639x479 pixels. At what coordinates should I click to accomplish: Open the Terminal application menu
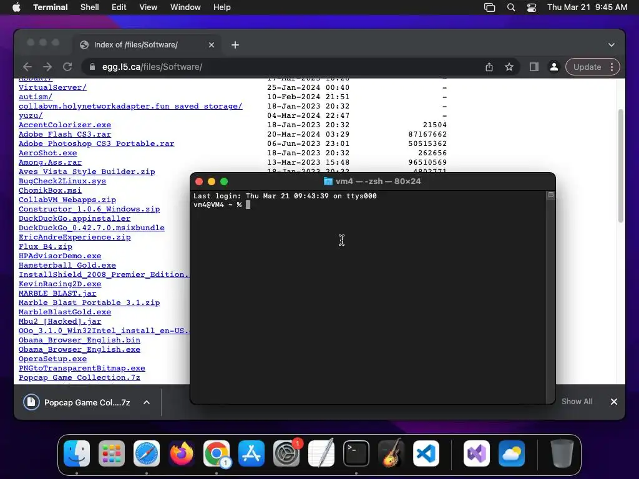click(51, 7)
